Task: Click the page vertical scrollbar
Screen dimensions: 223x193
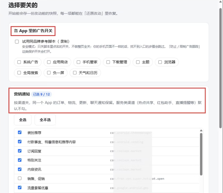Action: tap(221, 68)
